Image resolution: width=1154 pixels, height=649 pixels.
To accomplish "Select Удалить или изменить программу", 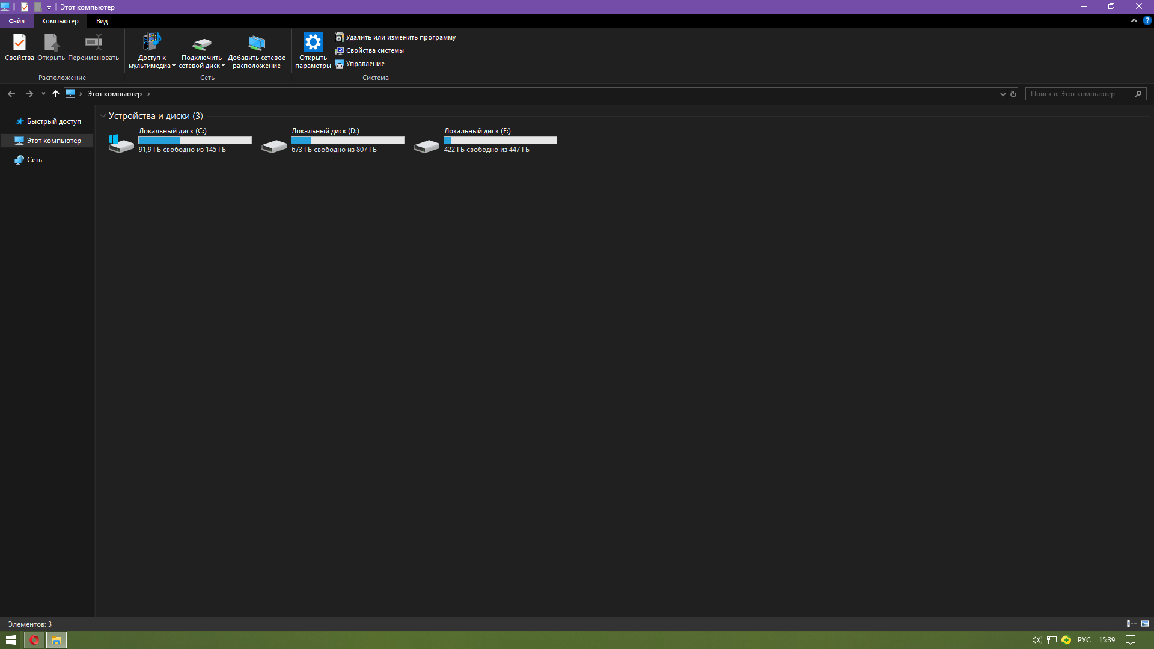I will click(395, 37).
